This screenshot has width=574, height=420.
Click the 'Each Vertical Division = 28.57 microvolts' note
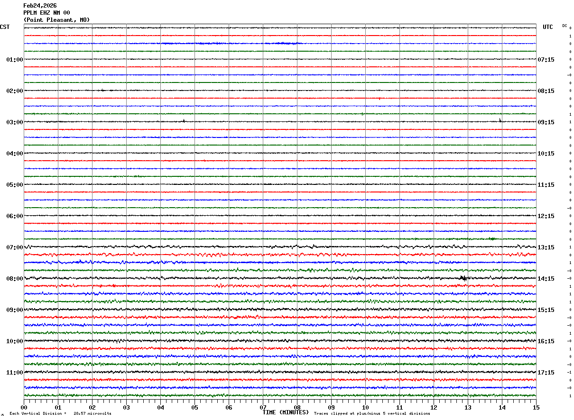pyautogui.click(x=61, y=414)
